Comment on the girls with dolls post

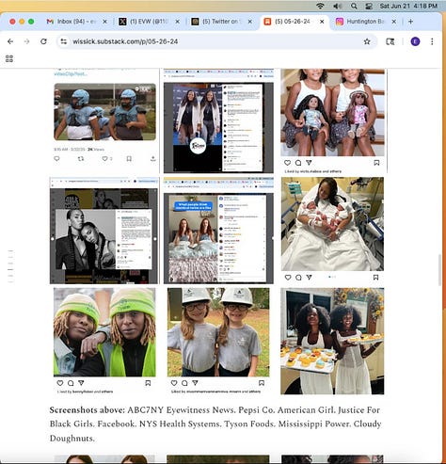tap(298, 163)
